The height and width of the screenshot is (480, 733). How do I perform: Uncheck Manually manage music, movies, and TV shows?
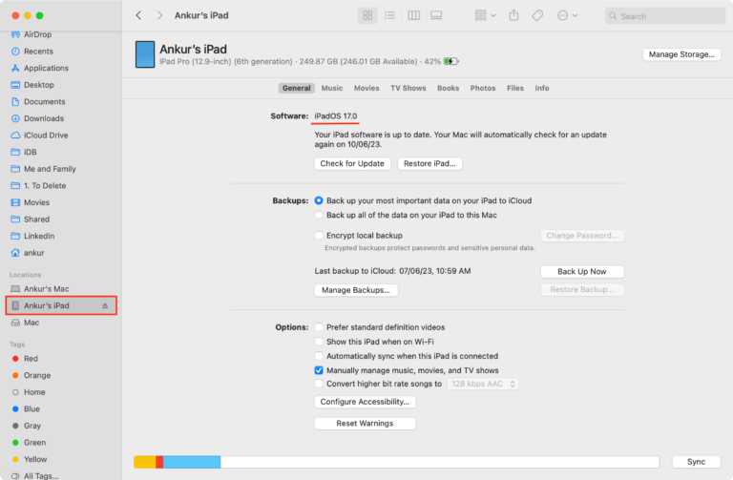pos(319,370)
